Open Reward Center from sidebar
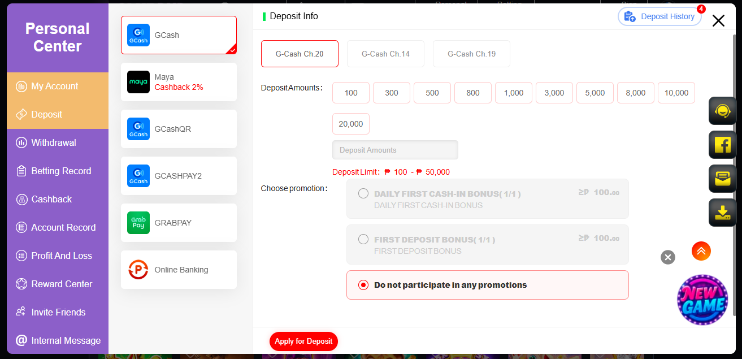Screen dimensions: 742x359 point(62,284)
